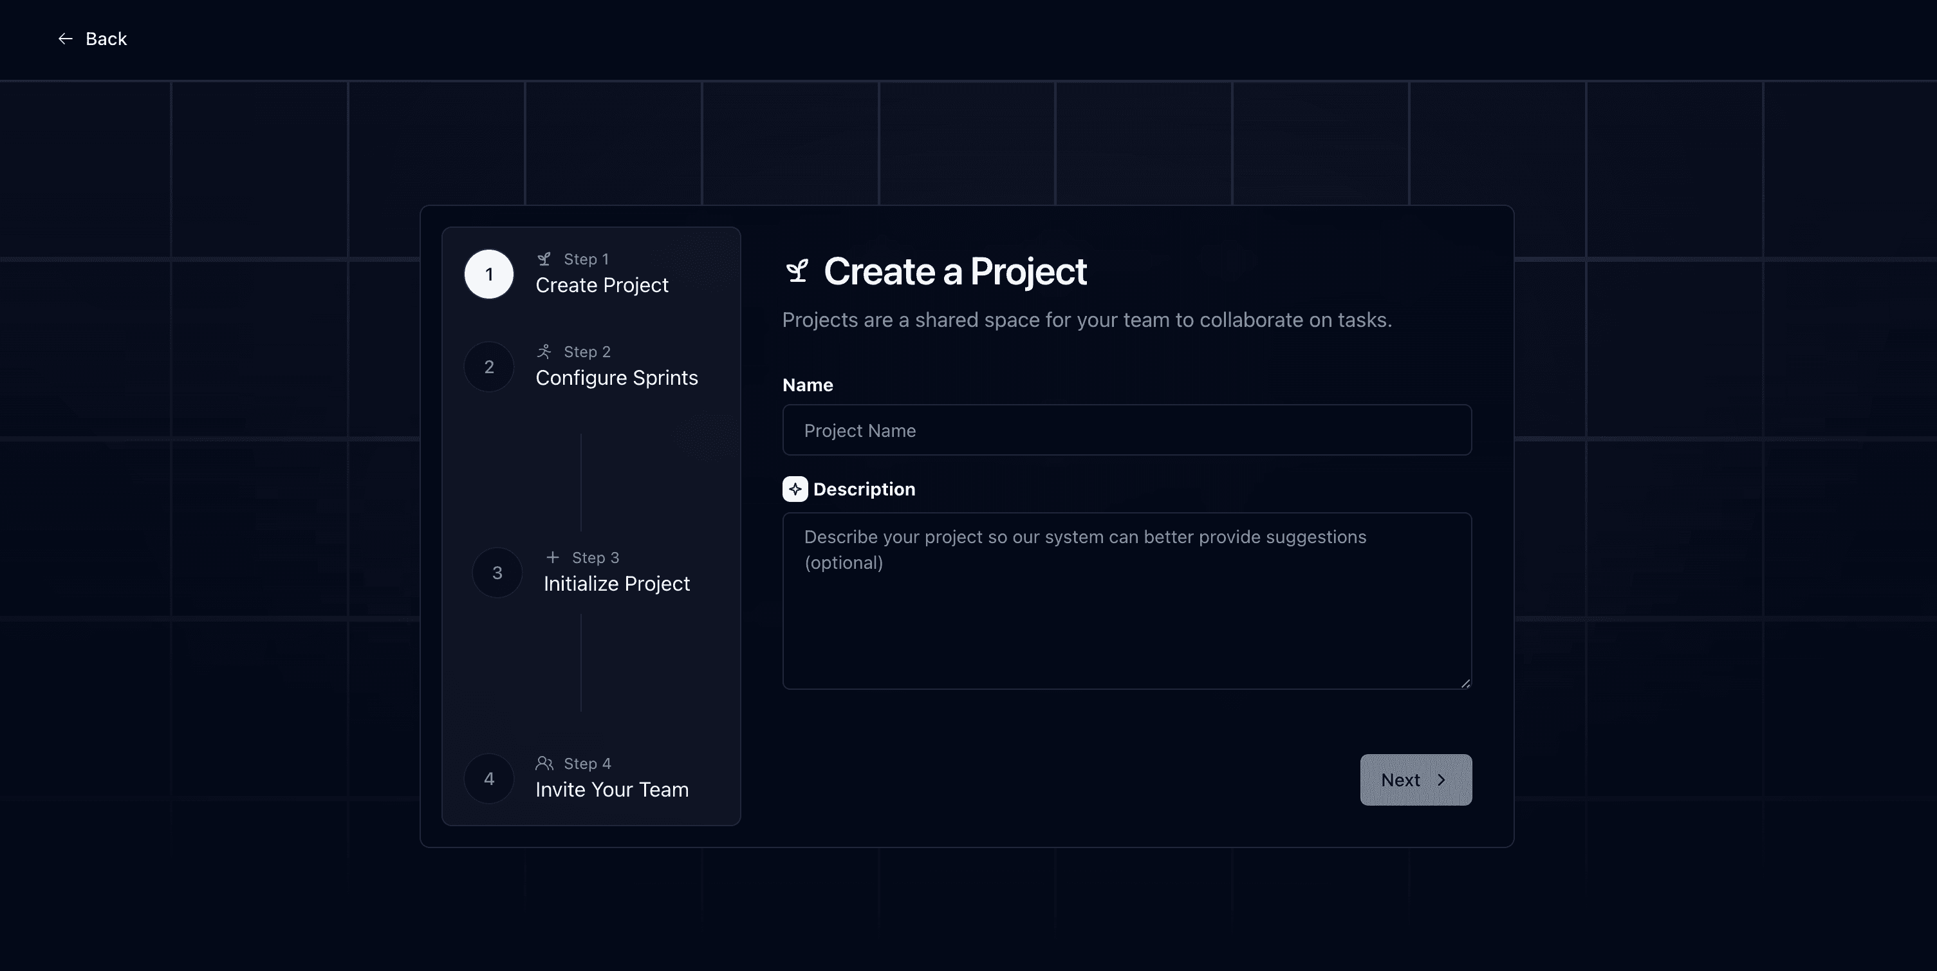
Task: Click the plus icon beside Step 3
Action: pos(553,557)
